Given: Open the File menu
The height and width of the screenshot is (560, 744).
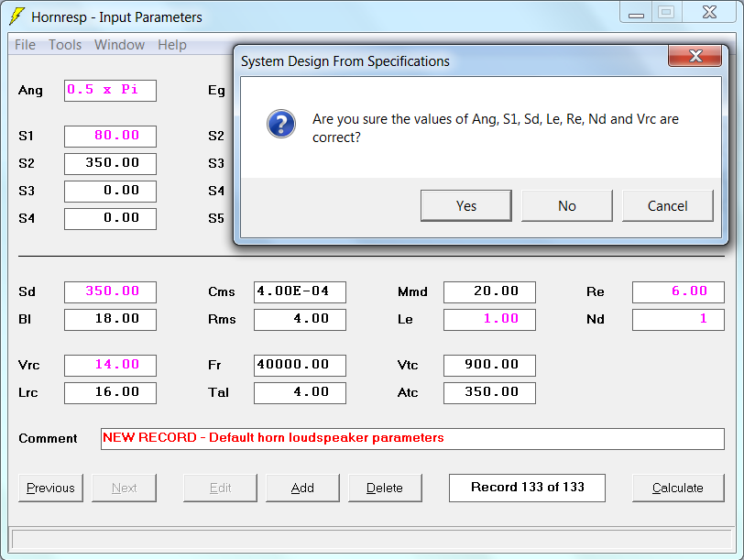Looking at the screenshot, I should [25, 45].
